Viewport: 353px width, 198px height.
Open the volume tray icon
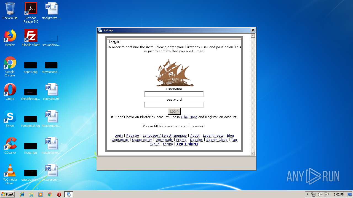pyautogui.click(x=320, y=194)
